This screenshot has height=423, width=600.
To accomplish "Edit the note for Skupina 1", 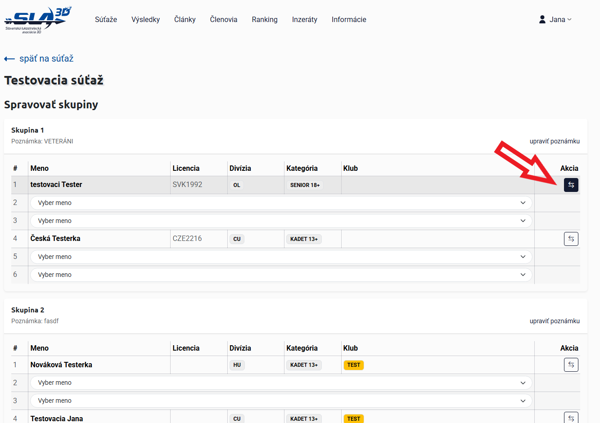I will point(554,141).
